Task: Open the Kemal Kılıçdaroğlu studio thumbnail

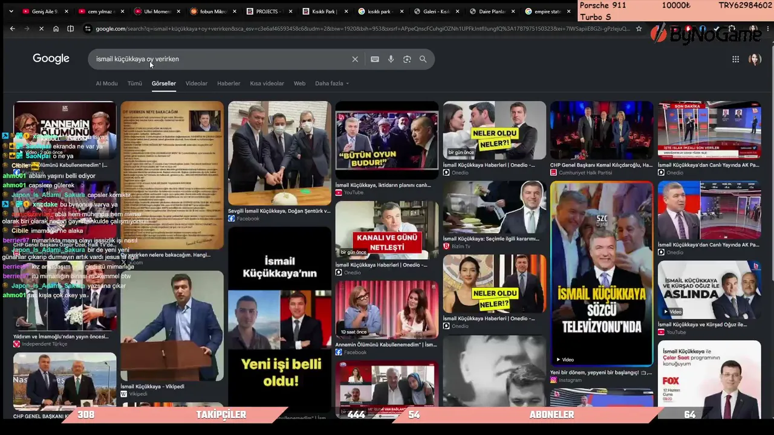Action: click(x=602, y=130)
